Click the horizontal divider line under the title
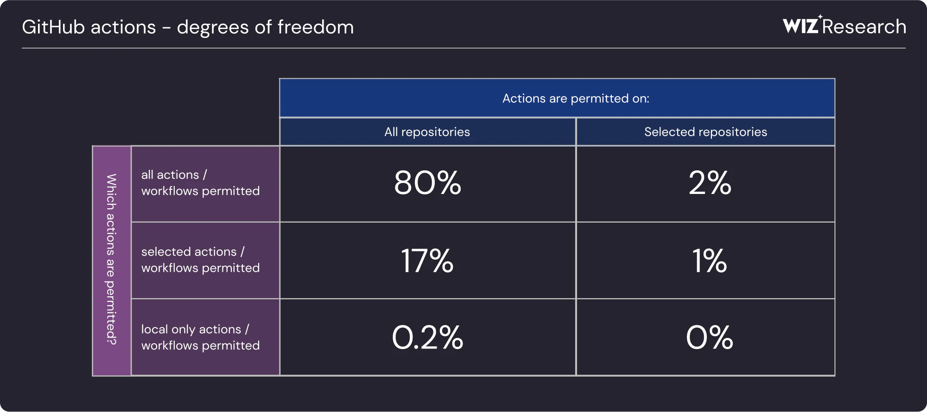Viewport: 927px width, 412px height. tap(463, 48)
